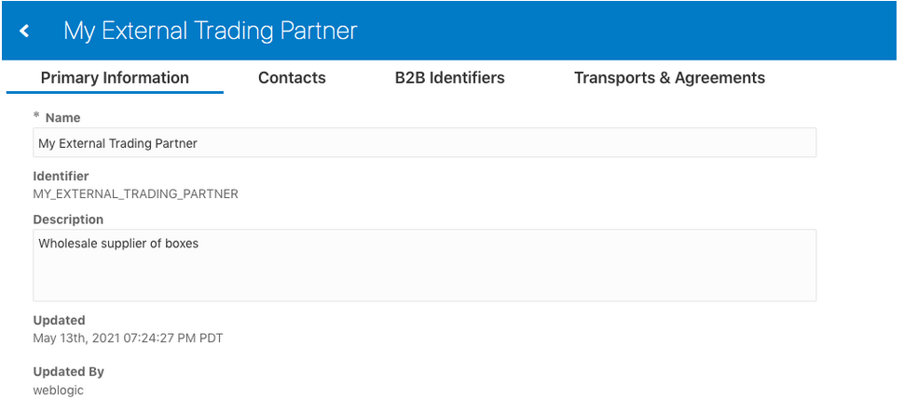The height and width of the screenshot is (399, 904).
Task: Click the 'weblogic' username text
Action: click(58, 390)
